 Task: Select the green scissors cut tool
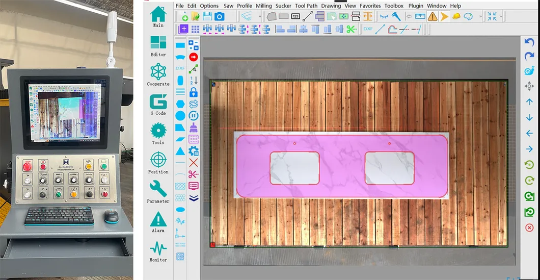coord(351,29)
